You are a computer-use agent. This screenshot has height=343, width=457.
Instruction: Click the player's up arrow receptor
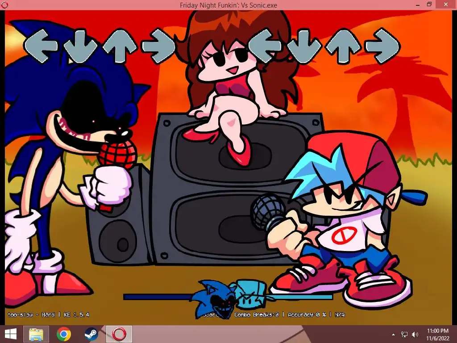click(343, 46)
